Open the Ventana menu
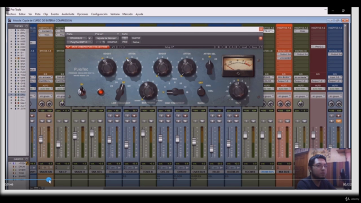 115,14
